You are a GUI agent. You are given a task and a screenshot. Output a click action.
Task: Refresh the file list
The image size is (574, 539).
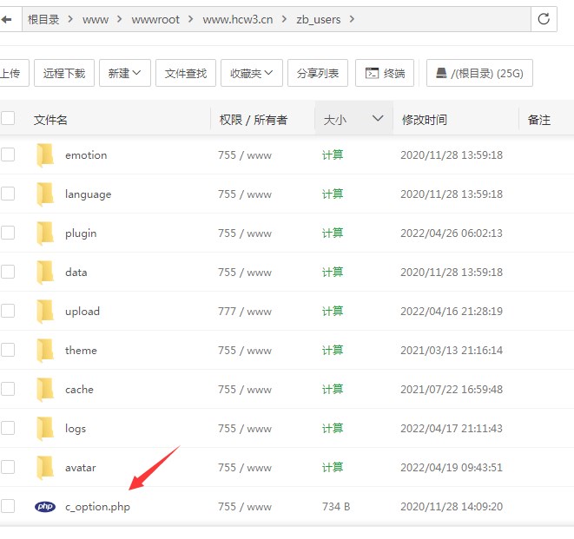544,19
